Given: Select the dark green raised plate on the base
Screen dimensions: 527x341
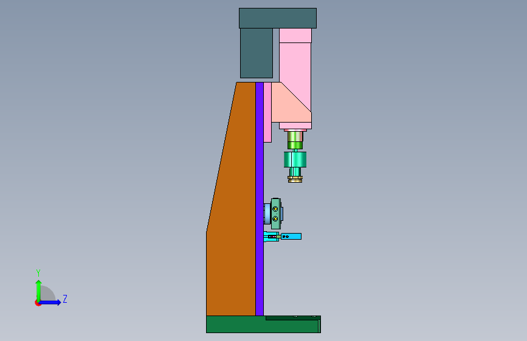Looking at the screenshot, I should point(293,318).
